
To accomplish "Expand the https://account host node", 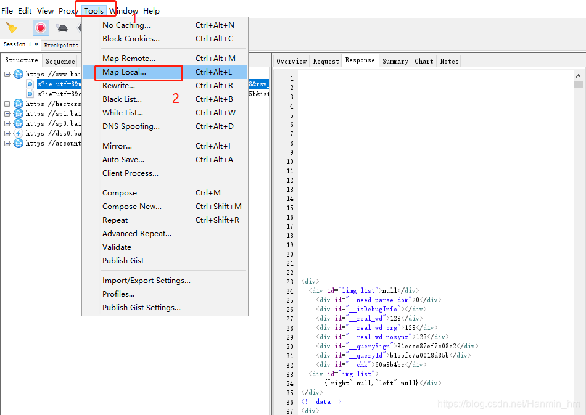I will point(7,143).
